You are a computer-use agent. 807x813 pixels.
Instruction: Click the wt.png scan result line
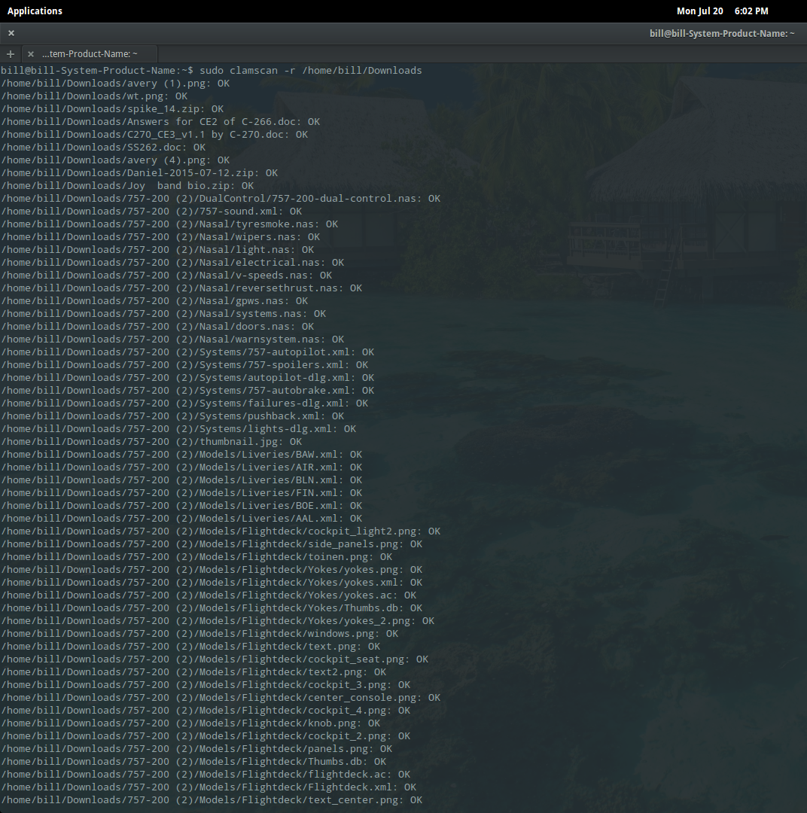(x=94, y=96)
